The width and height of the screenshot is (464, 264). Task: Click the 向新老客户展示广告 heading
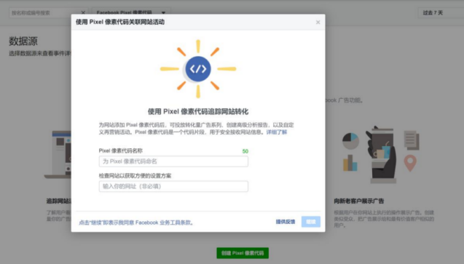tap(358, 201)
